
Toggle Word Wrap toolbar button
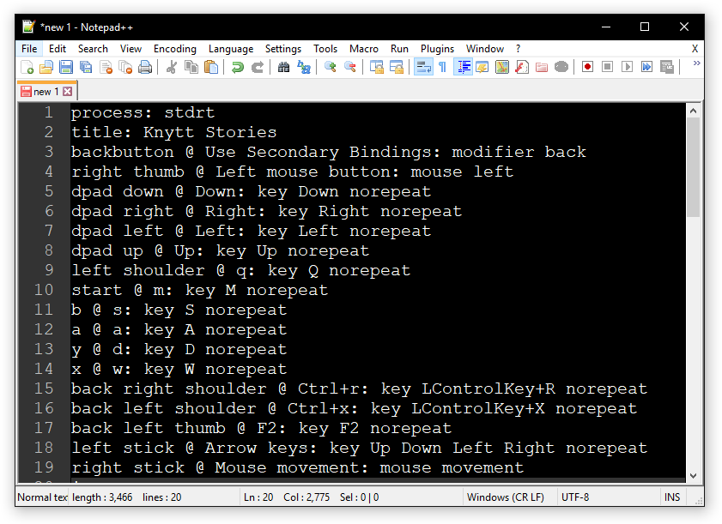[423, 67]
